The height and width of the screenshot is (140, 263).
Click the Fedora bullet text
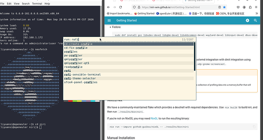point(116,27)
